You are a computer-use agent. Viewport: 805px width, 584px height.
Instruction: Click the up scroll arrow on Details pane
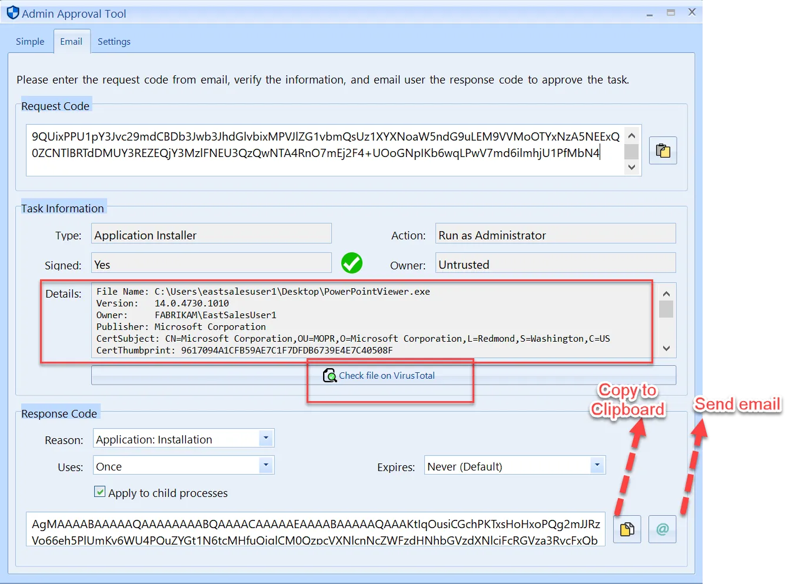[666, 293]
